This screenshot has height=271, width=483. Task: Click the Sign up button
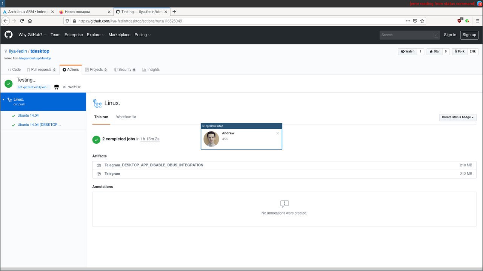[469, 35]
